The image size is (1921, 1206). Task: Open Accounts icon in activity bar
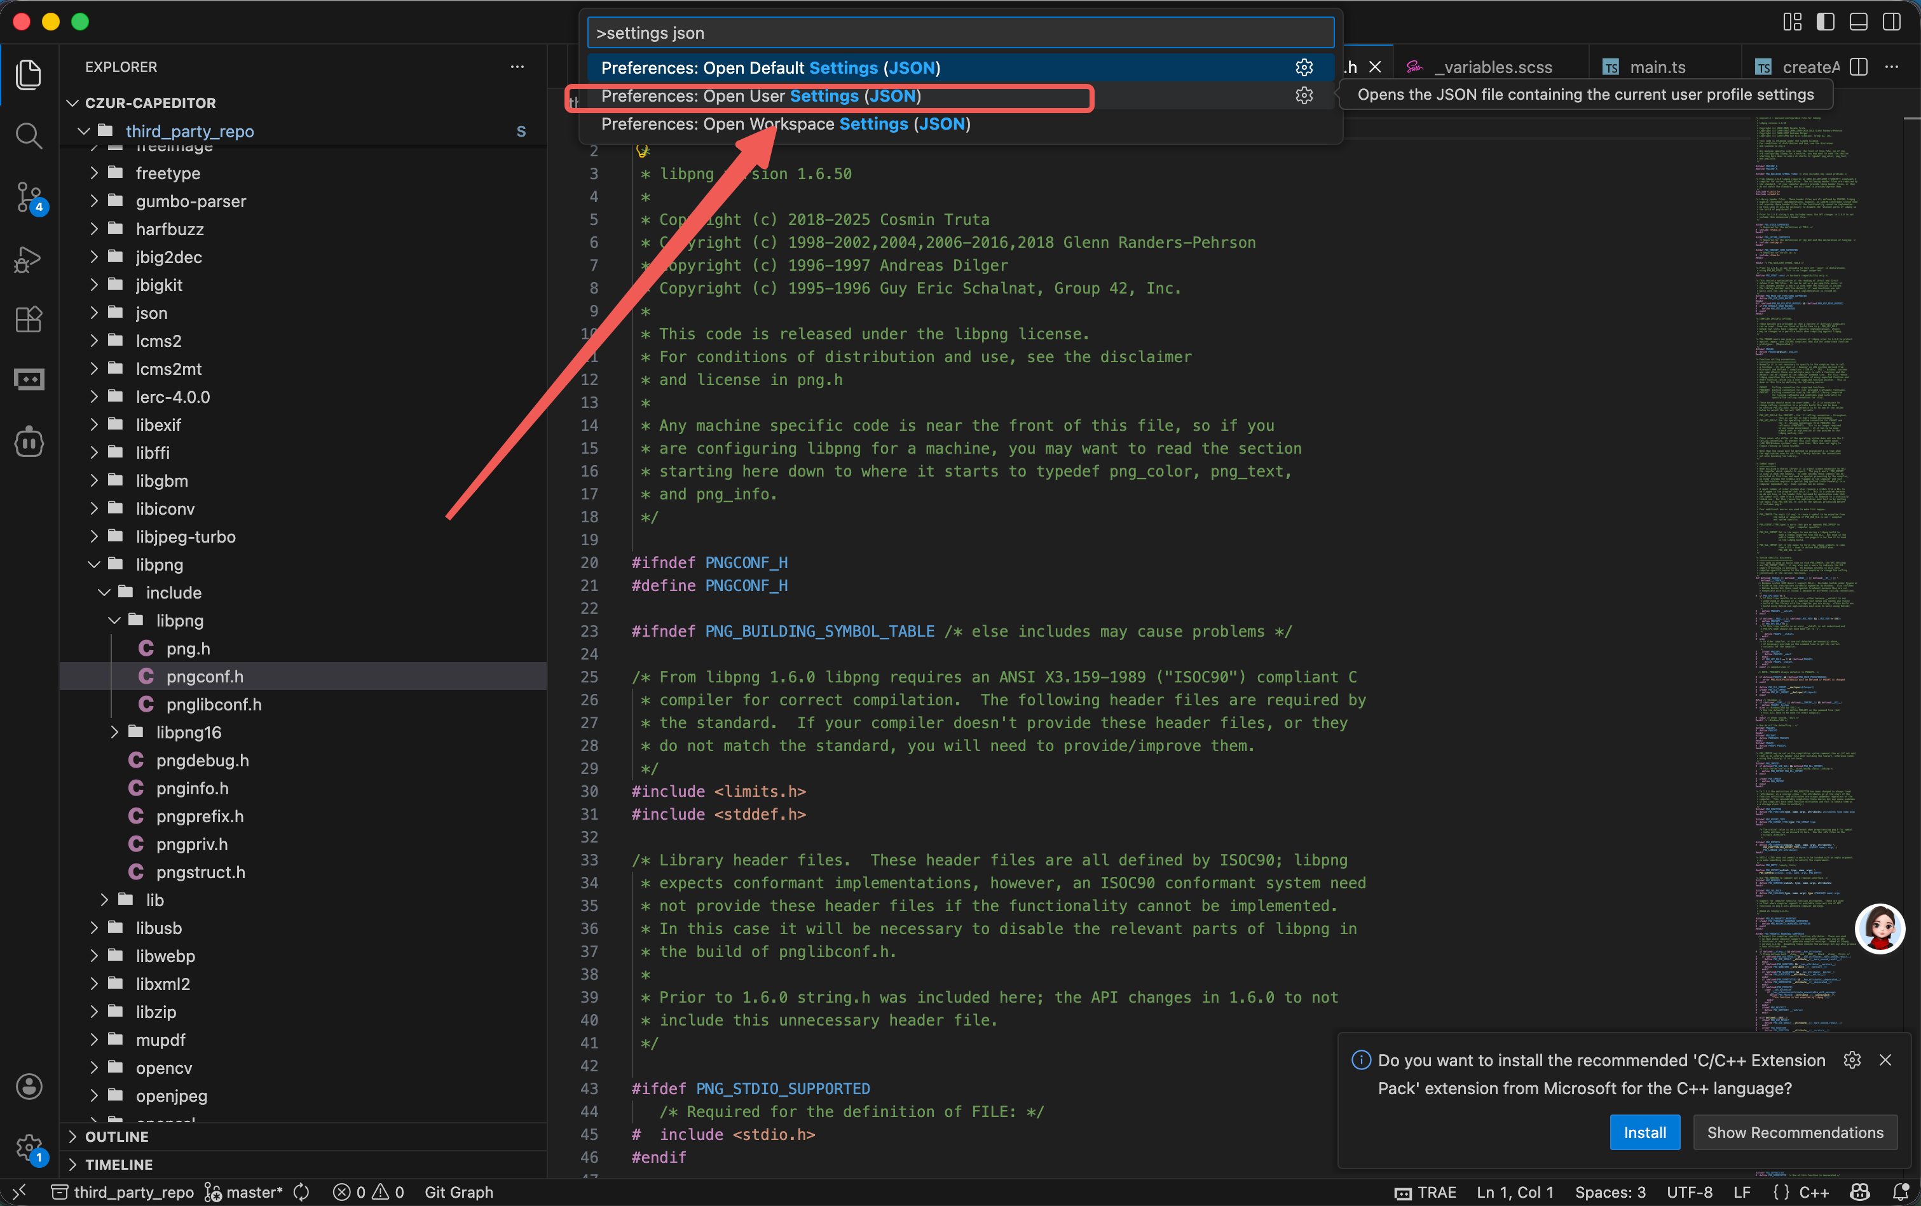coord(29,1087)
